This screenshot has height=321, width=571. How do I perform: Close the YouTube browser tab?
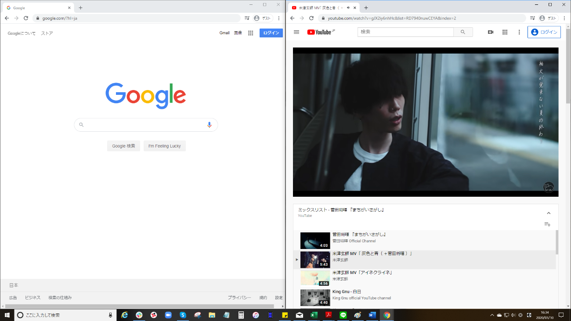[354, 7]
